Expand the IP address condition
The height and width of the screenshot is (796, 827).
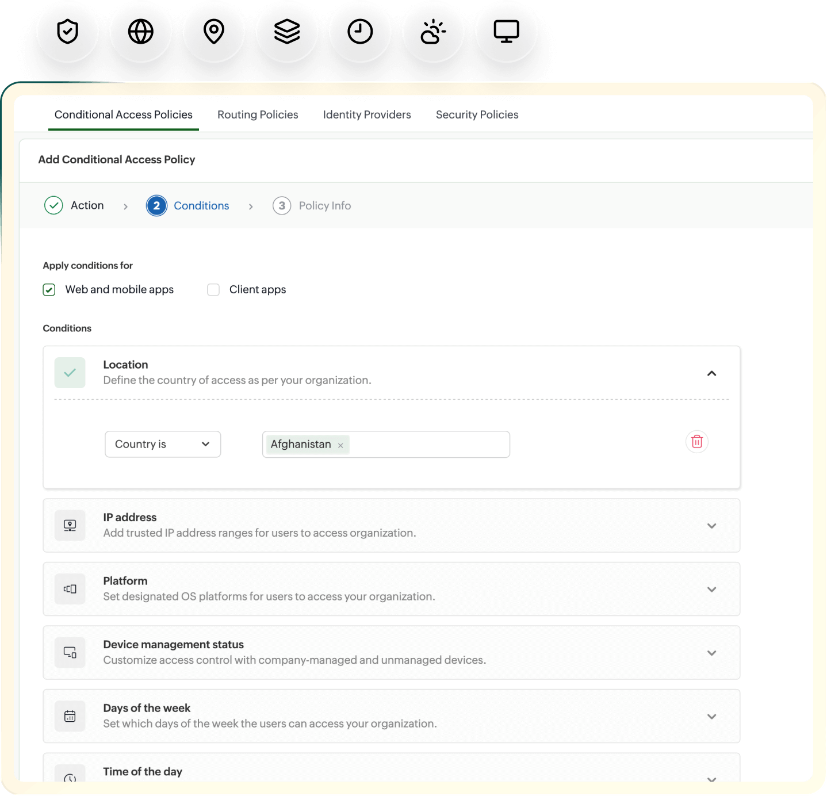[x=712, y=526]
